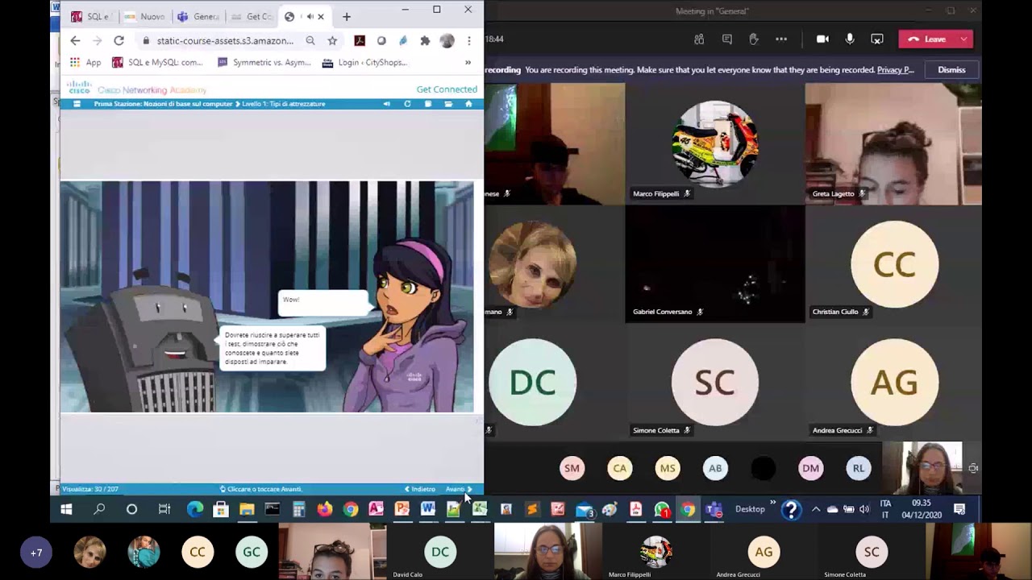Leave the Teams meeting
This screenshot has width=1032, height=580.
pos(927,39)
